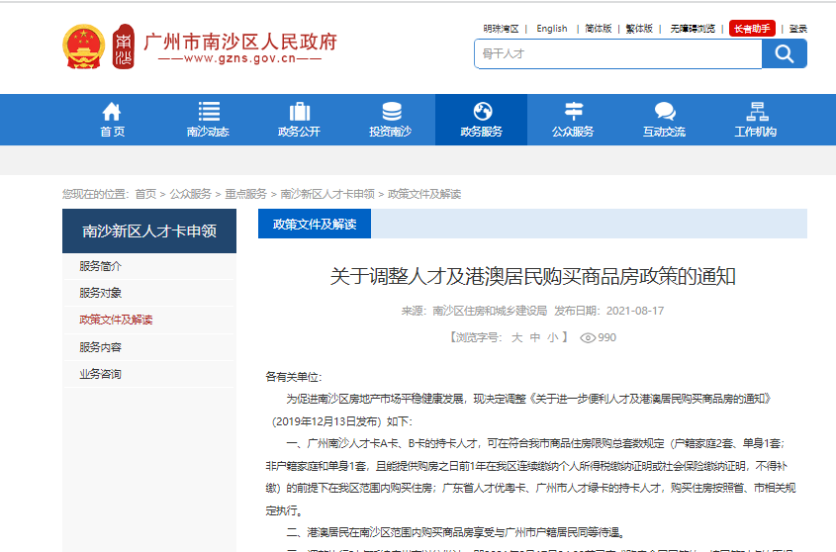This screenshot has height=552, width=836.
Task: Open 公众服务 signpost icon
Action: [x=574, y=112]
